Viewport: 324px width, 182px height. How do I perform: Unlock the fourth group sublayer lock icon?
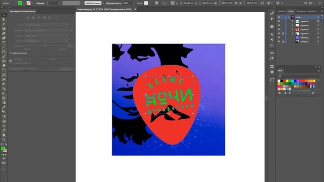click(283, 33)
